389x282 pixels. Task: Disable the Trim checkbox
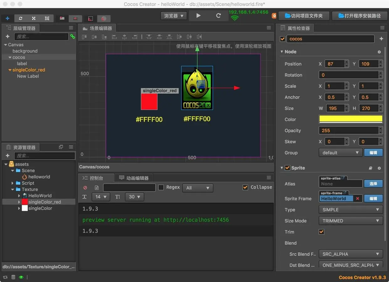point(321,232)
